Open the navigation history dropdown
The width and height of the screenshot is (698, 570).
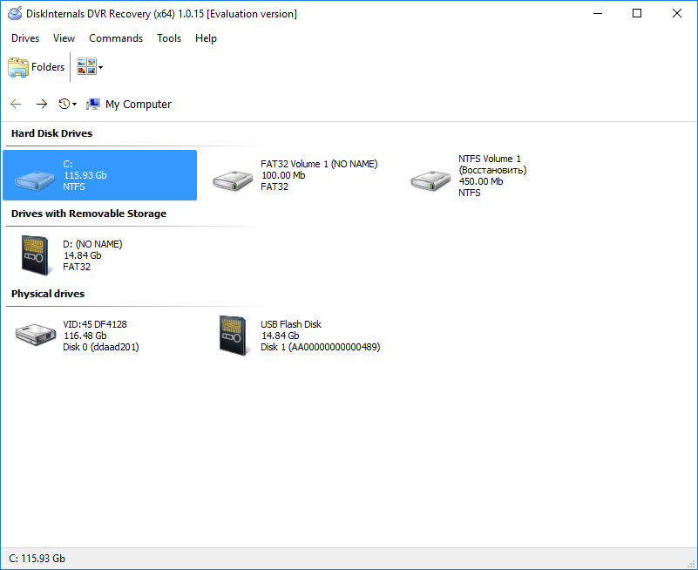tap(75, 104)
